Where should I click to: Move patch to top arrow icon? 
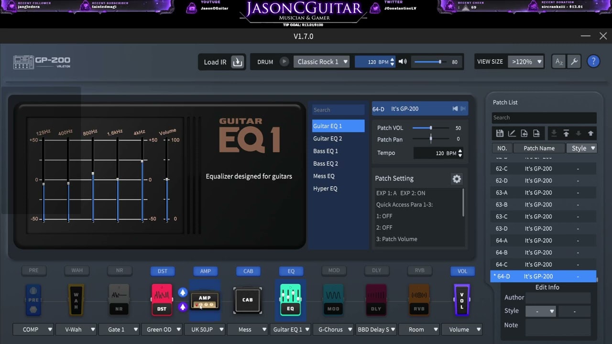[x=566, y=133]
